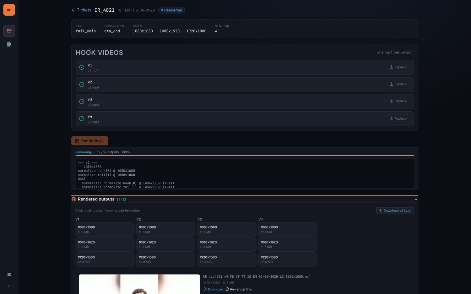
Task: Click the cta_end endscreen value
Action: click(x=112, y=31)
